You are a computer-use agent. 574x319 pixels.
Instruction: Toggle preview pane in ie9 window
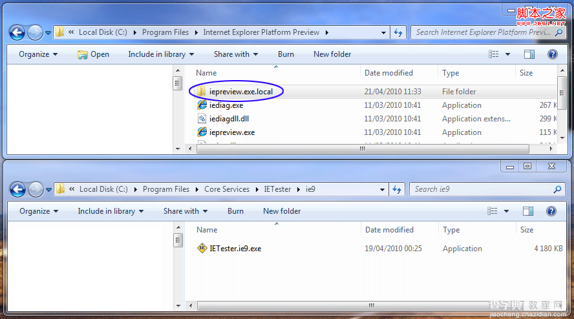[528, 211]
